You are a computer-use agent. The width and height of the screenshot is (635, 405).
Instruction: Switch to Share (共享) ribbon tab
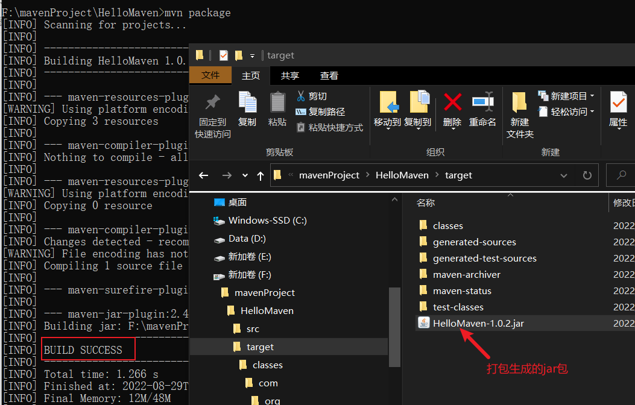[x=290, y=76]
